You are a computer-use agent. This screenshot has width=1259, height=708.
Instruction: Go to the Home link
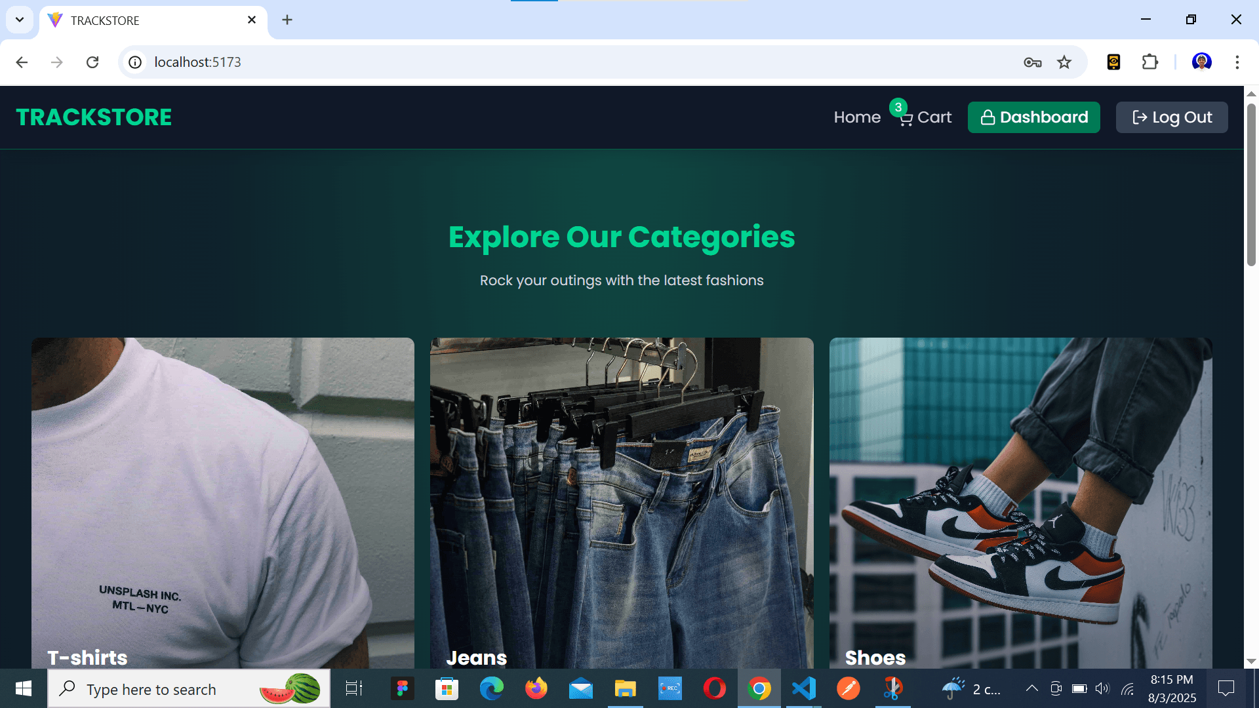[857, 117]
